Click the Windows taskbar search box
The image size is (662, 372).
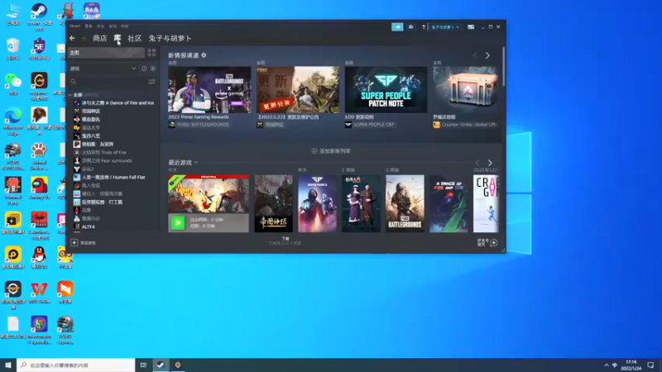pyautogui.click(x=76, y=365)
